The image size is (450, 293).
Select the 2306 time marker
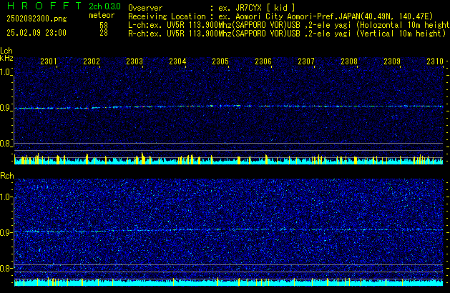pos(263,61)
